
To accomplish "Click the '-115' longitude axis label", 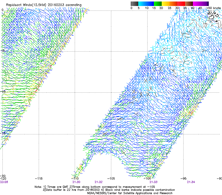I will [39, 178].
